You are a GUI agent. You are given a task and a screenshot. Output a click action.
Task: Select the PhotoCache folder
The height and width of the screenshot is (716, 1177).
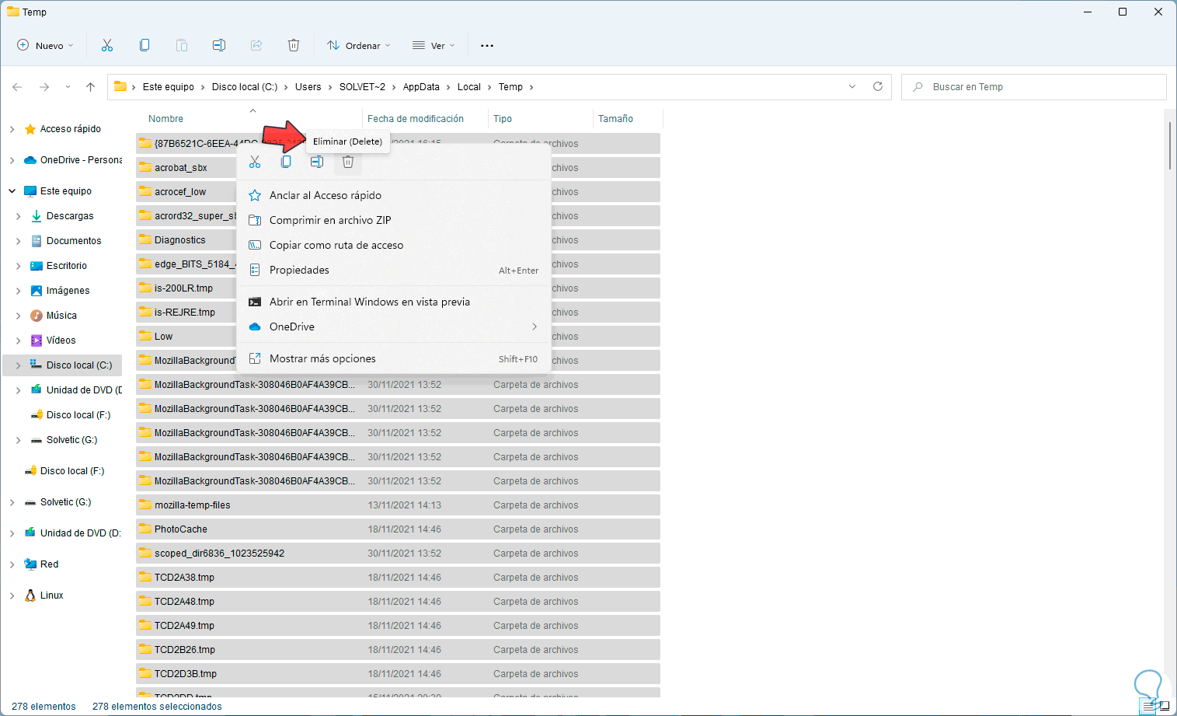click(x=398, y=529)
